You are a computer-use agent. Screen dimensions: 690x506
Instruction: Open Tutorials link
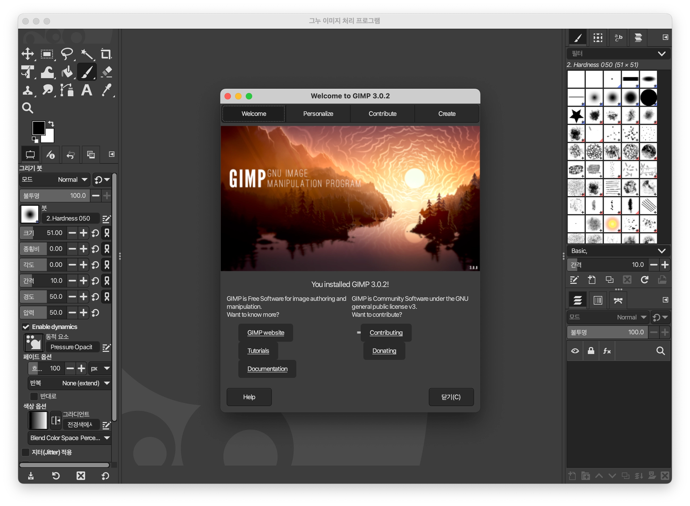258,351
